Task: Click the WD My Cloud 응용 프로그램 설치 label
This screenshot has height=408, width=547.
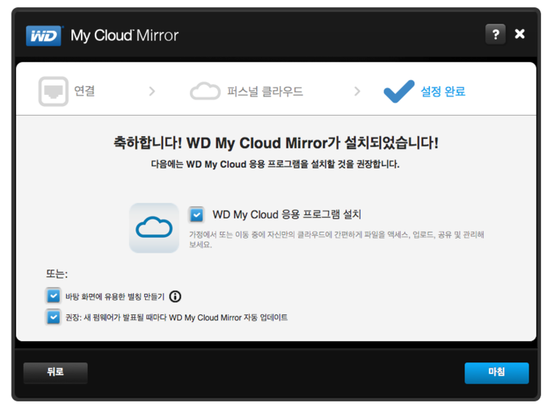Action: pyautogui.click(x=287, y=214)
